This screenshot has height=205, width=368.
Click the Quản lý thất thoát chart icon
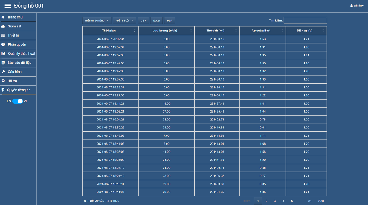(x=3, y=54)
